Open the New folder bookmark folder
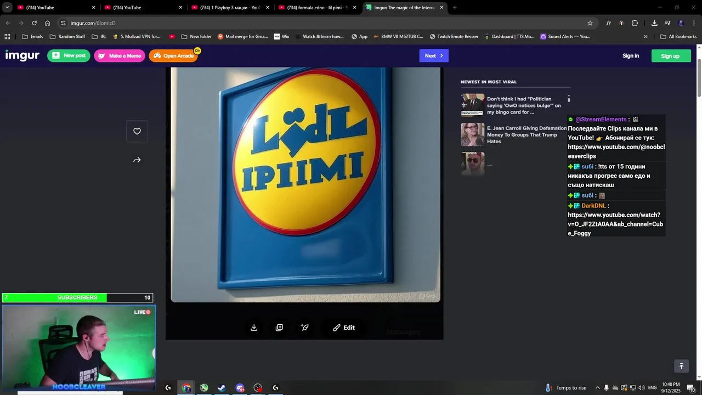 196,37
